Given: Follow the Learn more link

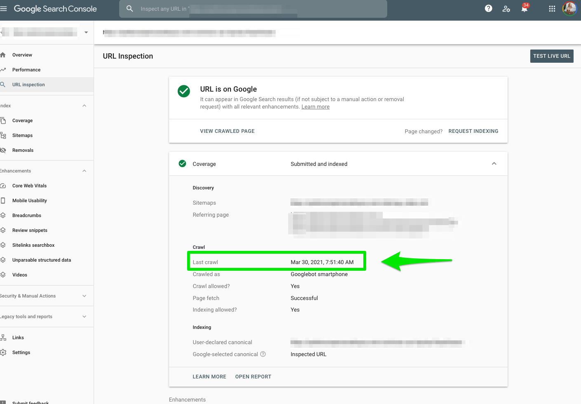Looking at the screenshot, I should pos(315,107).
